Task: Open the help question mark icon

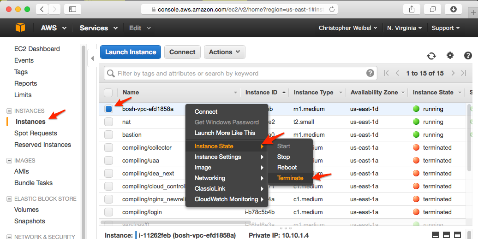Action: coord(468,55)
